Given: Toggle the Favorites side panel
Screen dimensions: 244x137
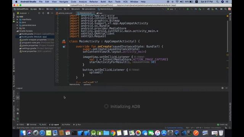Looking at the screenshot, I should pyautogui.click(x=14, y=96).
